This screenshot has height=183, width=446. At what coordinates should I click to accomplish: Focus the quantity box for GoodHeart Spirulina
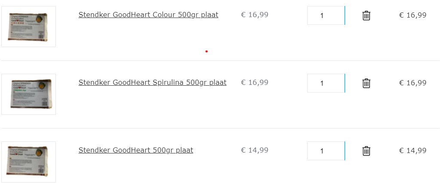click(x=325, y=83)
